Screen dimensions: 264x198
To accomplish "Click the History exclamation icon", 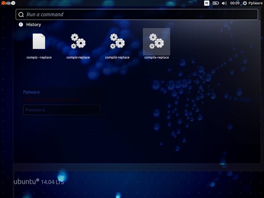I will point(21,25).
